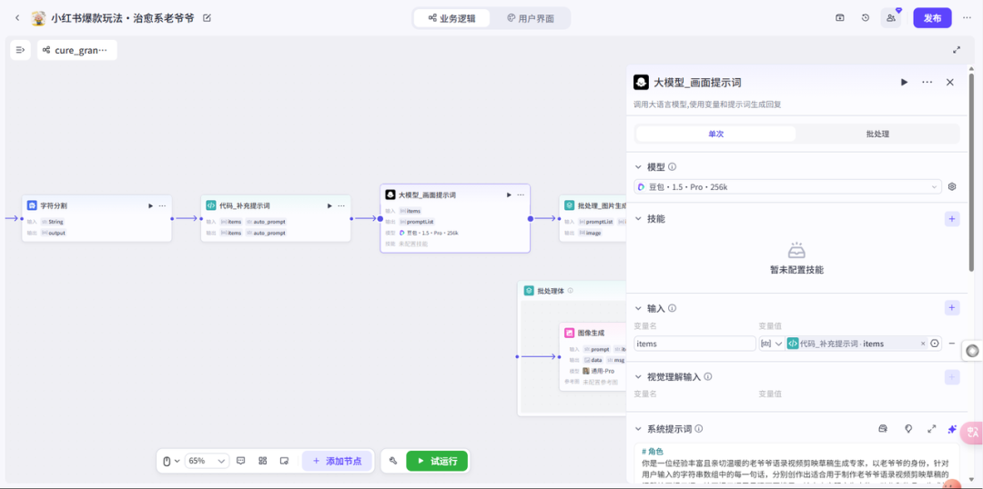Toggle the minimap icon
Screen dimensions: 983x489
(x=284, y=461)
